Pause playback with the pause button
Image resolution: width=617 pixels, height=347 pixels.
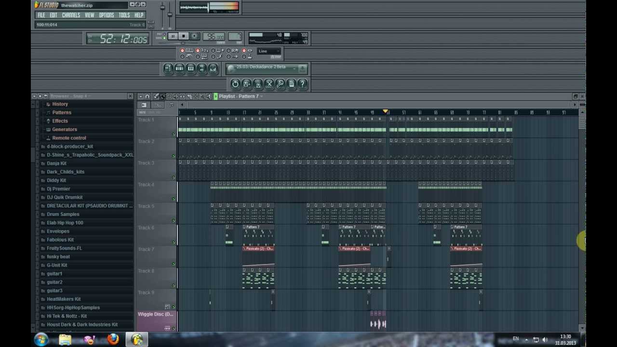[173, 36]
